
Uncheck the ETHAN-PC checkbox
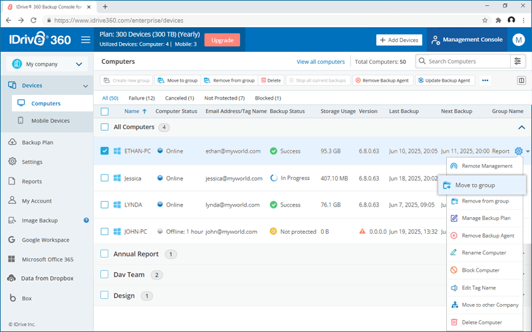[x=104, y=151]
